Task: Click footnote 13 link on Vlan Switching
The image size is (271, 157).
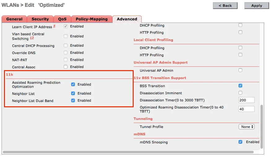Action: coord(32,38)
